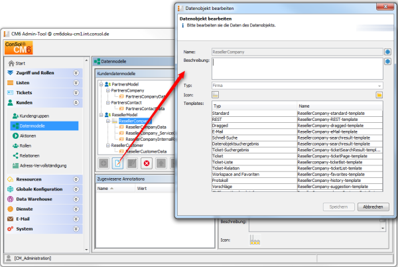Collapse the Kunden section chevron
Screen dimensions: 398x267
(x=76, y=103)
